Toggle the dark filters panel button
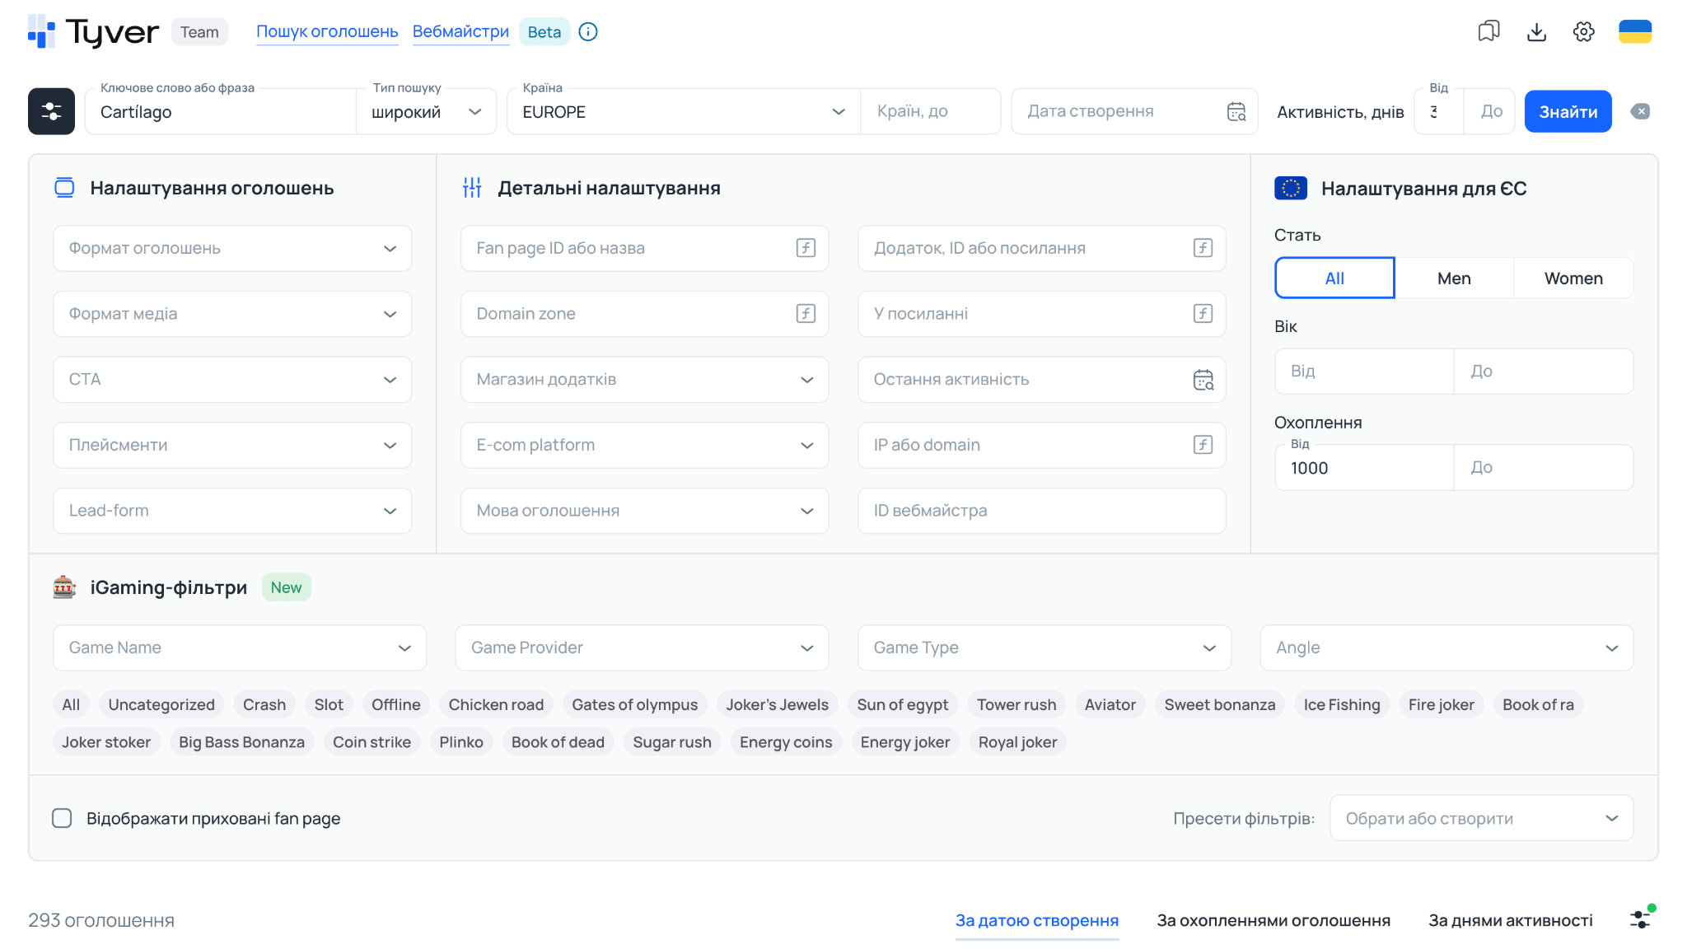Viewport: 1687px width, 949px height. [51, 111]
